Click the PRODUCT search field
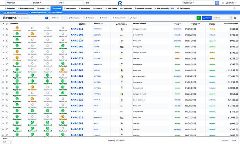 [x=18, y=3]
